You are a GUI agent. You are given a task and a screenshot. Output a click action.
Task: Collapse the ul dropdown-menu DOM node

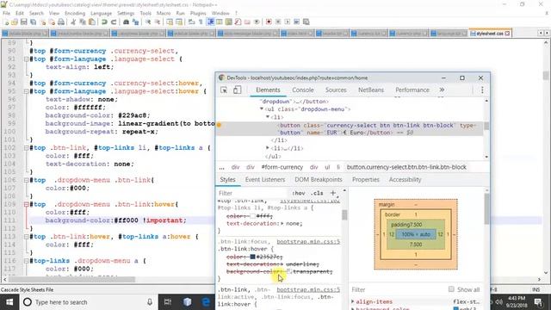(262, 109)
